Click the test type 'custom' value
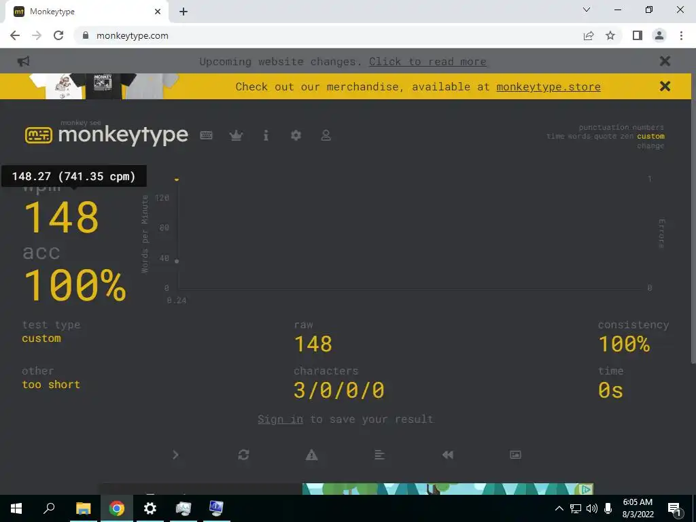 click(41, 338)
